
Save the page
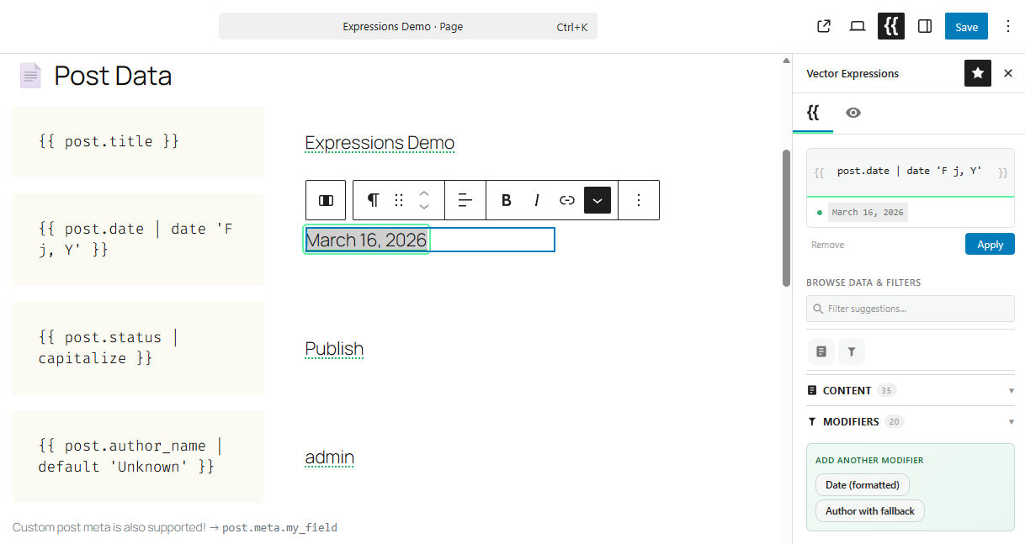coord(966,26)
